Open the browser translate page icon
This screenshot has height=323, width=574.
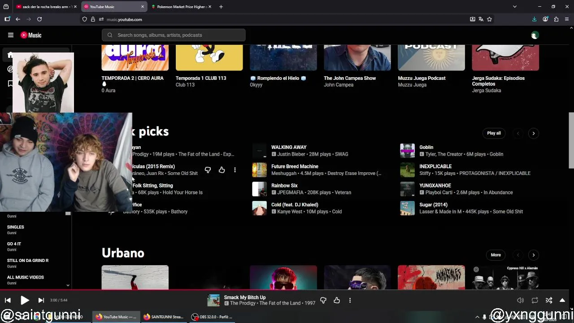coord(481,19)
